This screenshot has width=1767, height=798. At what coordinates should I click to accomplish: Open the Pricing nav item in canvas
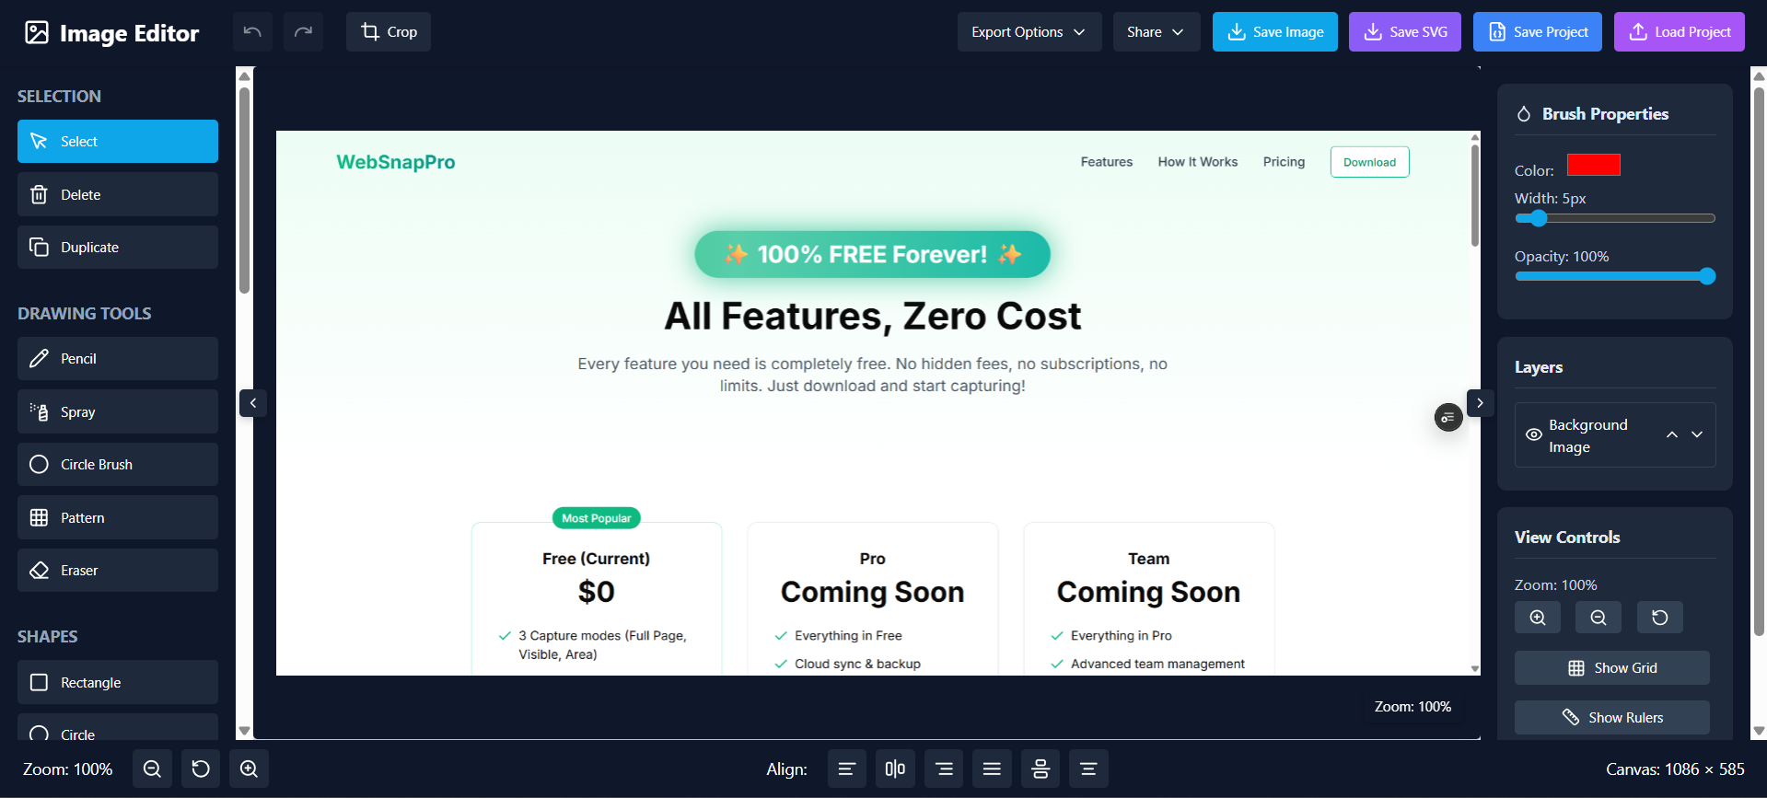point(1284,162)
